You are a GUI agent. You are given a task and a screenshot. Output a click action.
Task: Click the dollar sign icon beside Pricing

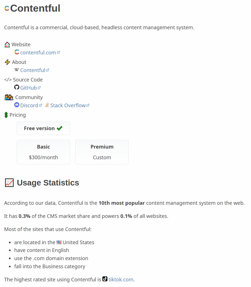click(x=6, y=115)
